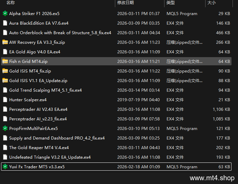Image resolution: width=238 pixels, height=184 pixels.
Task: Select Supply and Demand Dashboard PRO_4.2_fix.ex4
Action: coord(57,138)
